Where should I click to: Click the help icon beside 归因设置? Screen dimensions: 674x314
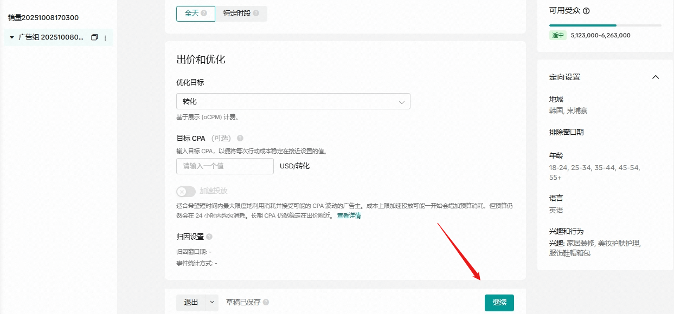209,237
